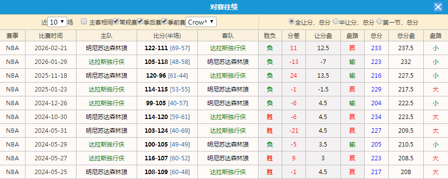Image resolution: width=448 pixels, height=179 pixels.
Task: Click the total line 227.5
Action: pos(406,76)
